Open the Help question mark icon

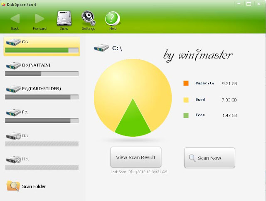pyautogui.click(x=113, y=18)
